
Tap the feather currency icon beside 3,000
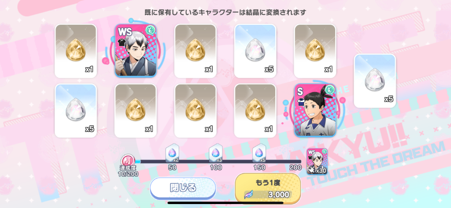pyautogui.click(x=248, y=195)
